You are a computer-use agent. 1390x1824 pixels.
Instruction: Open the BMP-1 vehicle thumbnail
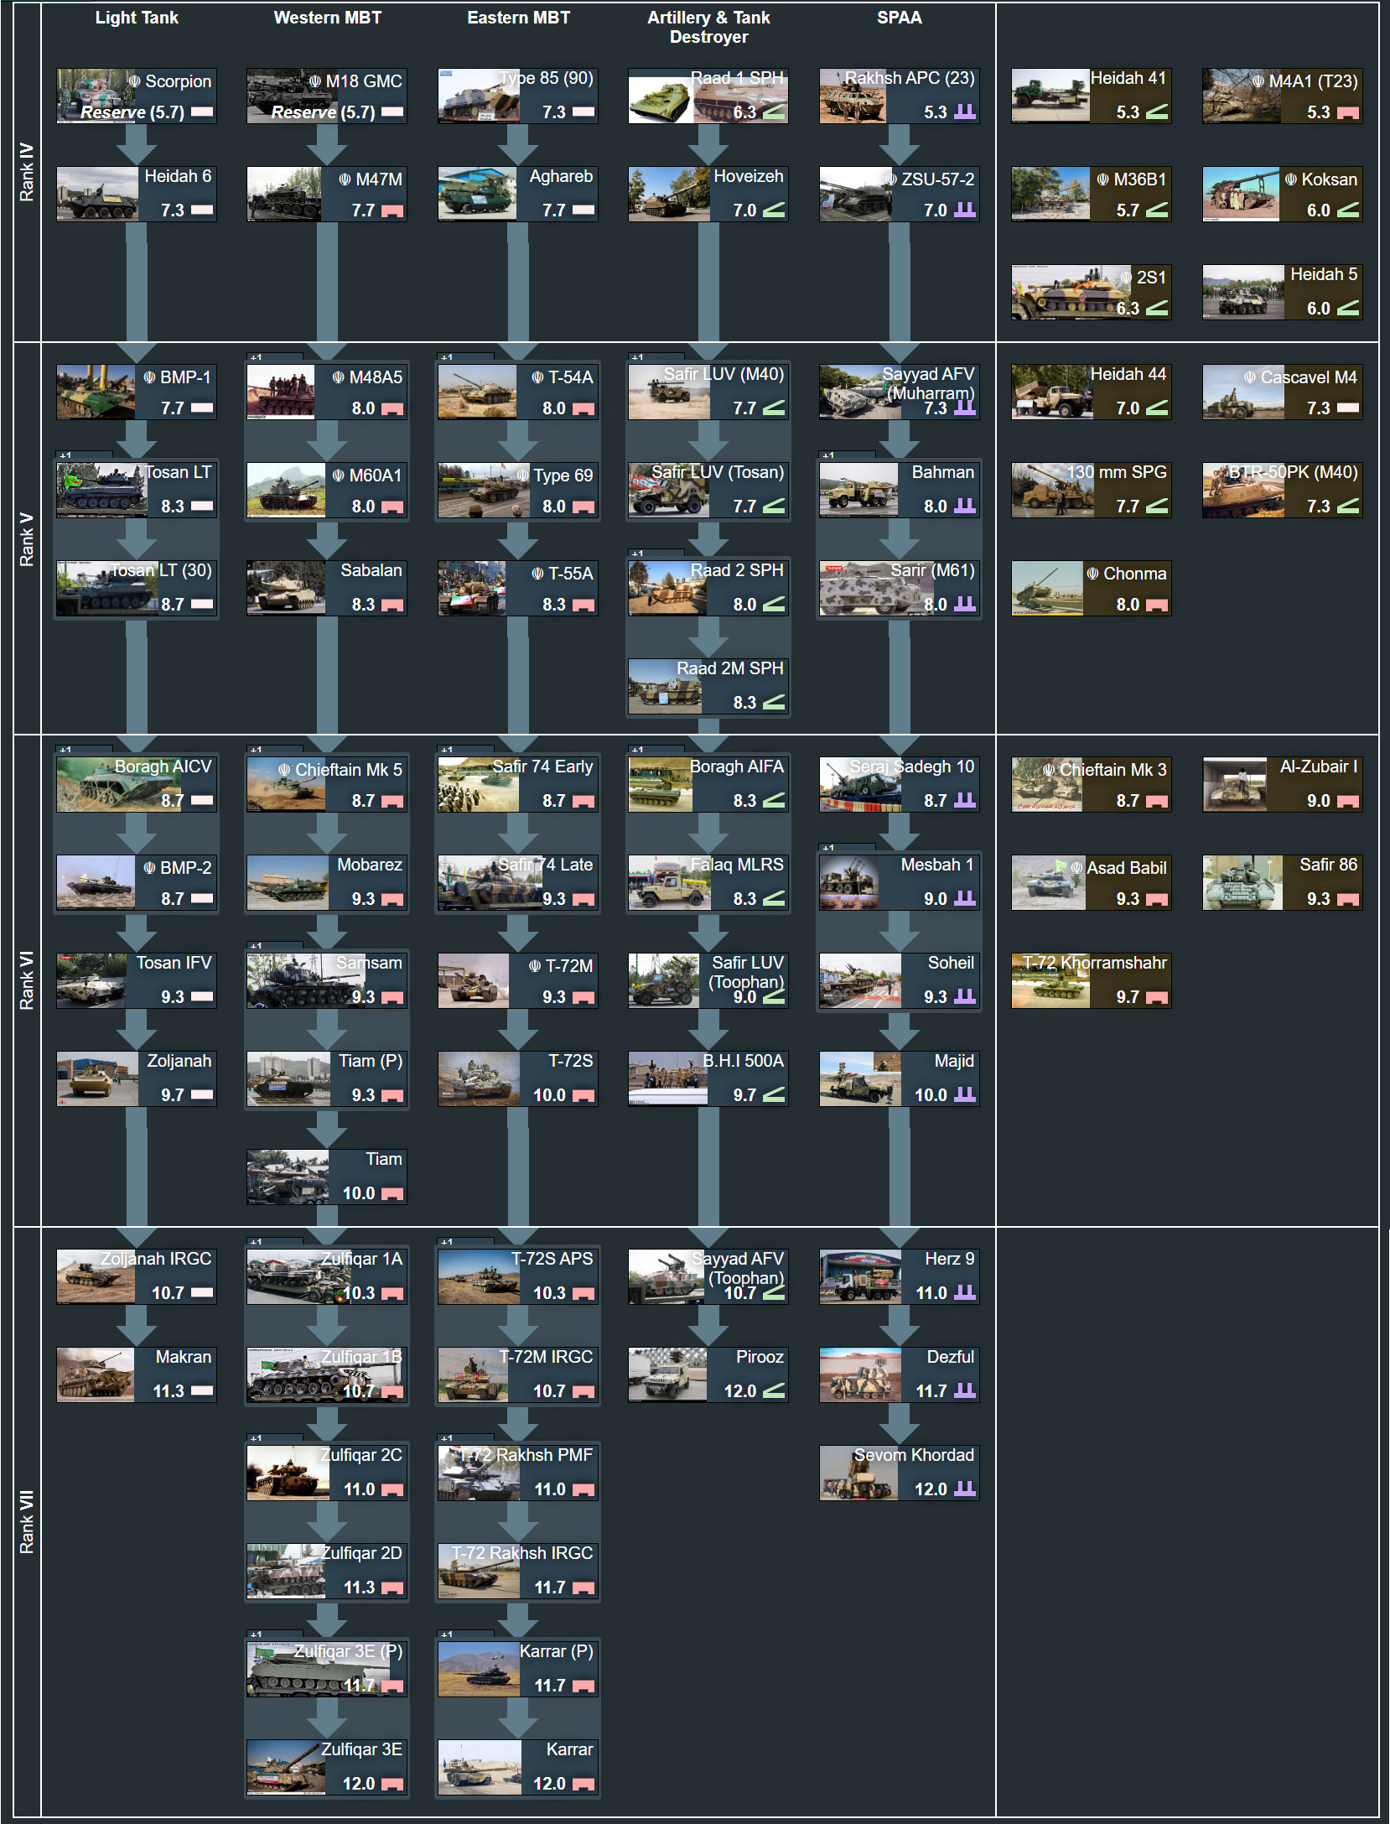(x=96, y=392)
